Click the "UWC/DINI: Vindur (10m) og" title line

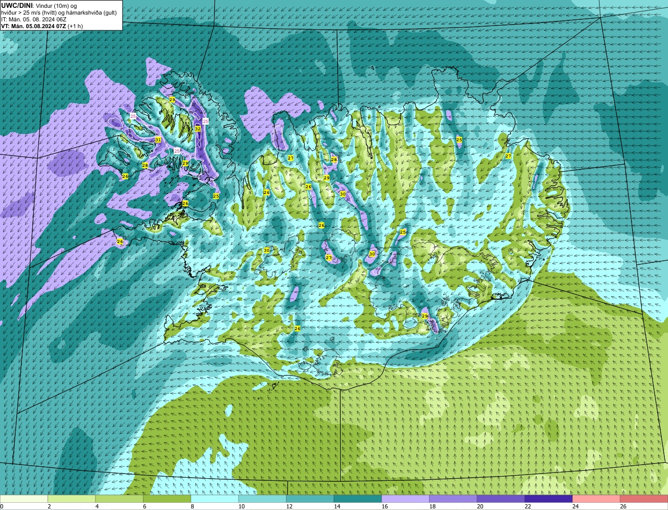coord(39,5)
